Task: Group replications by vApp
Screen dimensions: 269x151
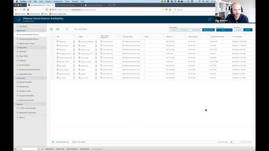Action: pyautogui.click(x=239, y=30)
